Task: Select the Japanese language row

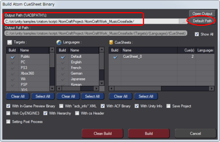Action: point(77,79)
